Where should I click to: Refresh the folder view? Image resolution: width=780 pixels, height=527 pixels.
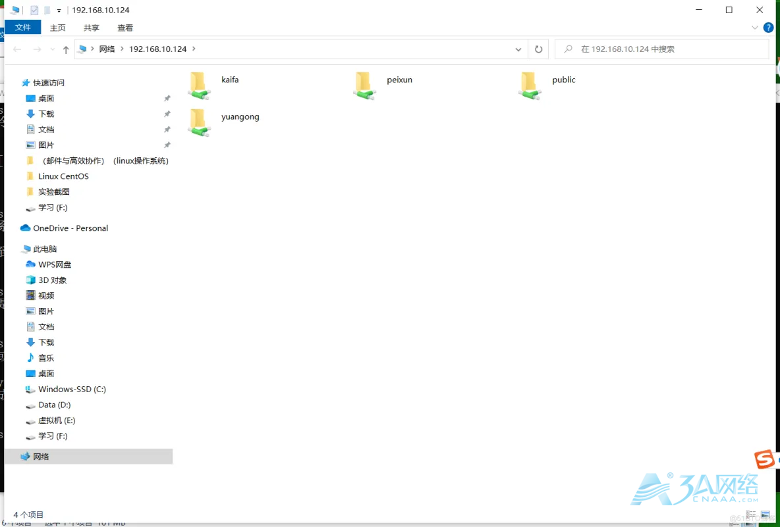(x=538, y=49)
